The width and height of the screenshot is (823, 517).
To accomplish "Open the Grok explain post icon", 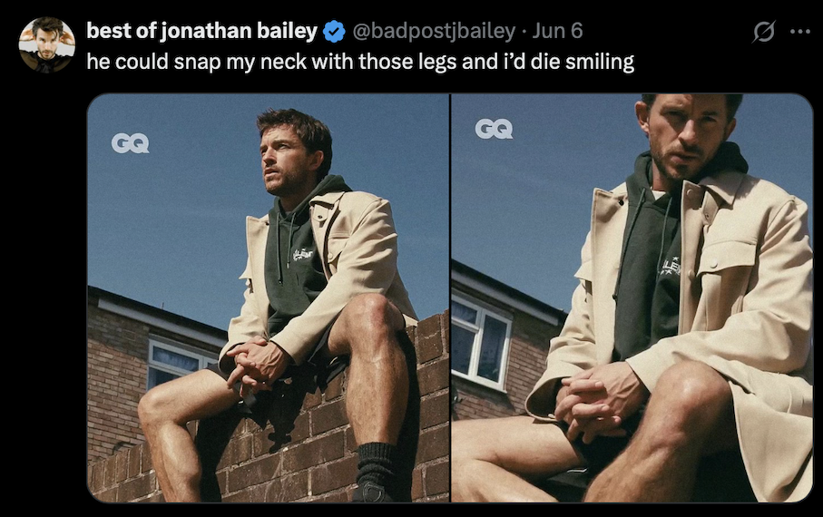I will click(764, 32).
